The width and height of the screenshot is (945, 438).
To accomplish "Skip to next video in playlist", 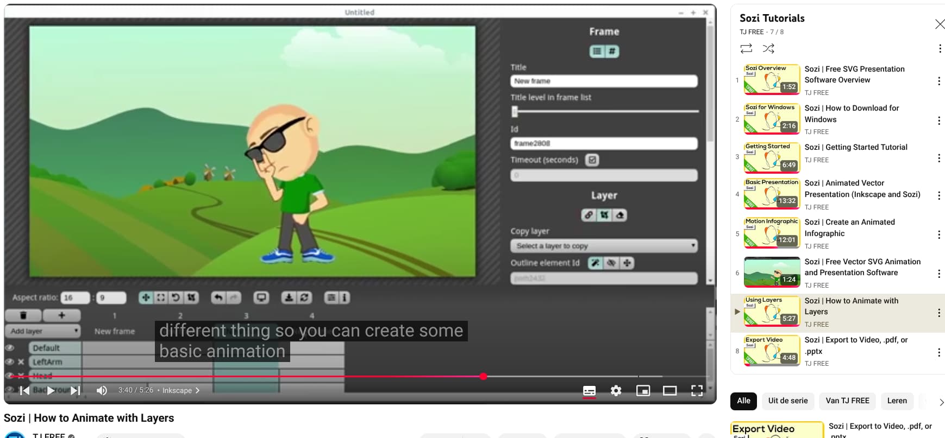I will tap(76, 390).
